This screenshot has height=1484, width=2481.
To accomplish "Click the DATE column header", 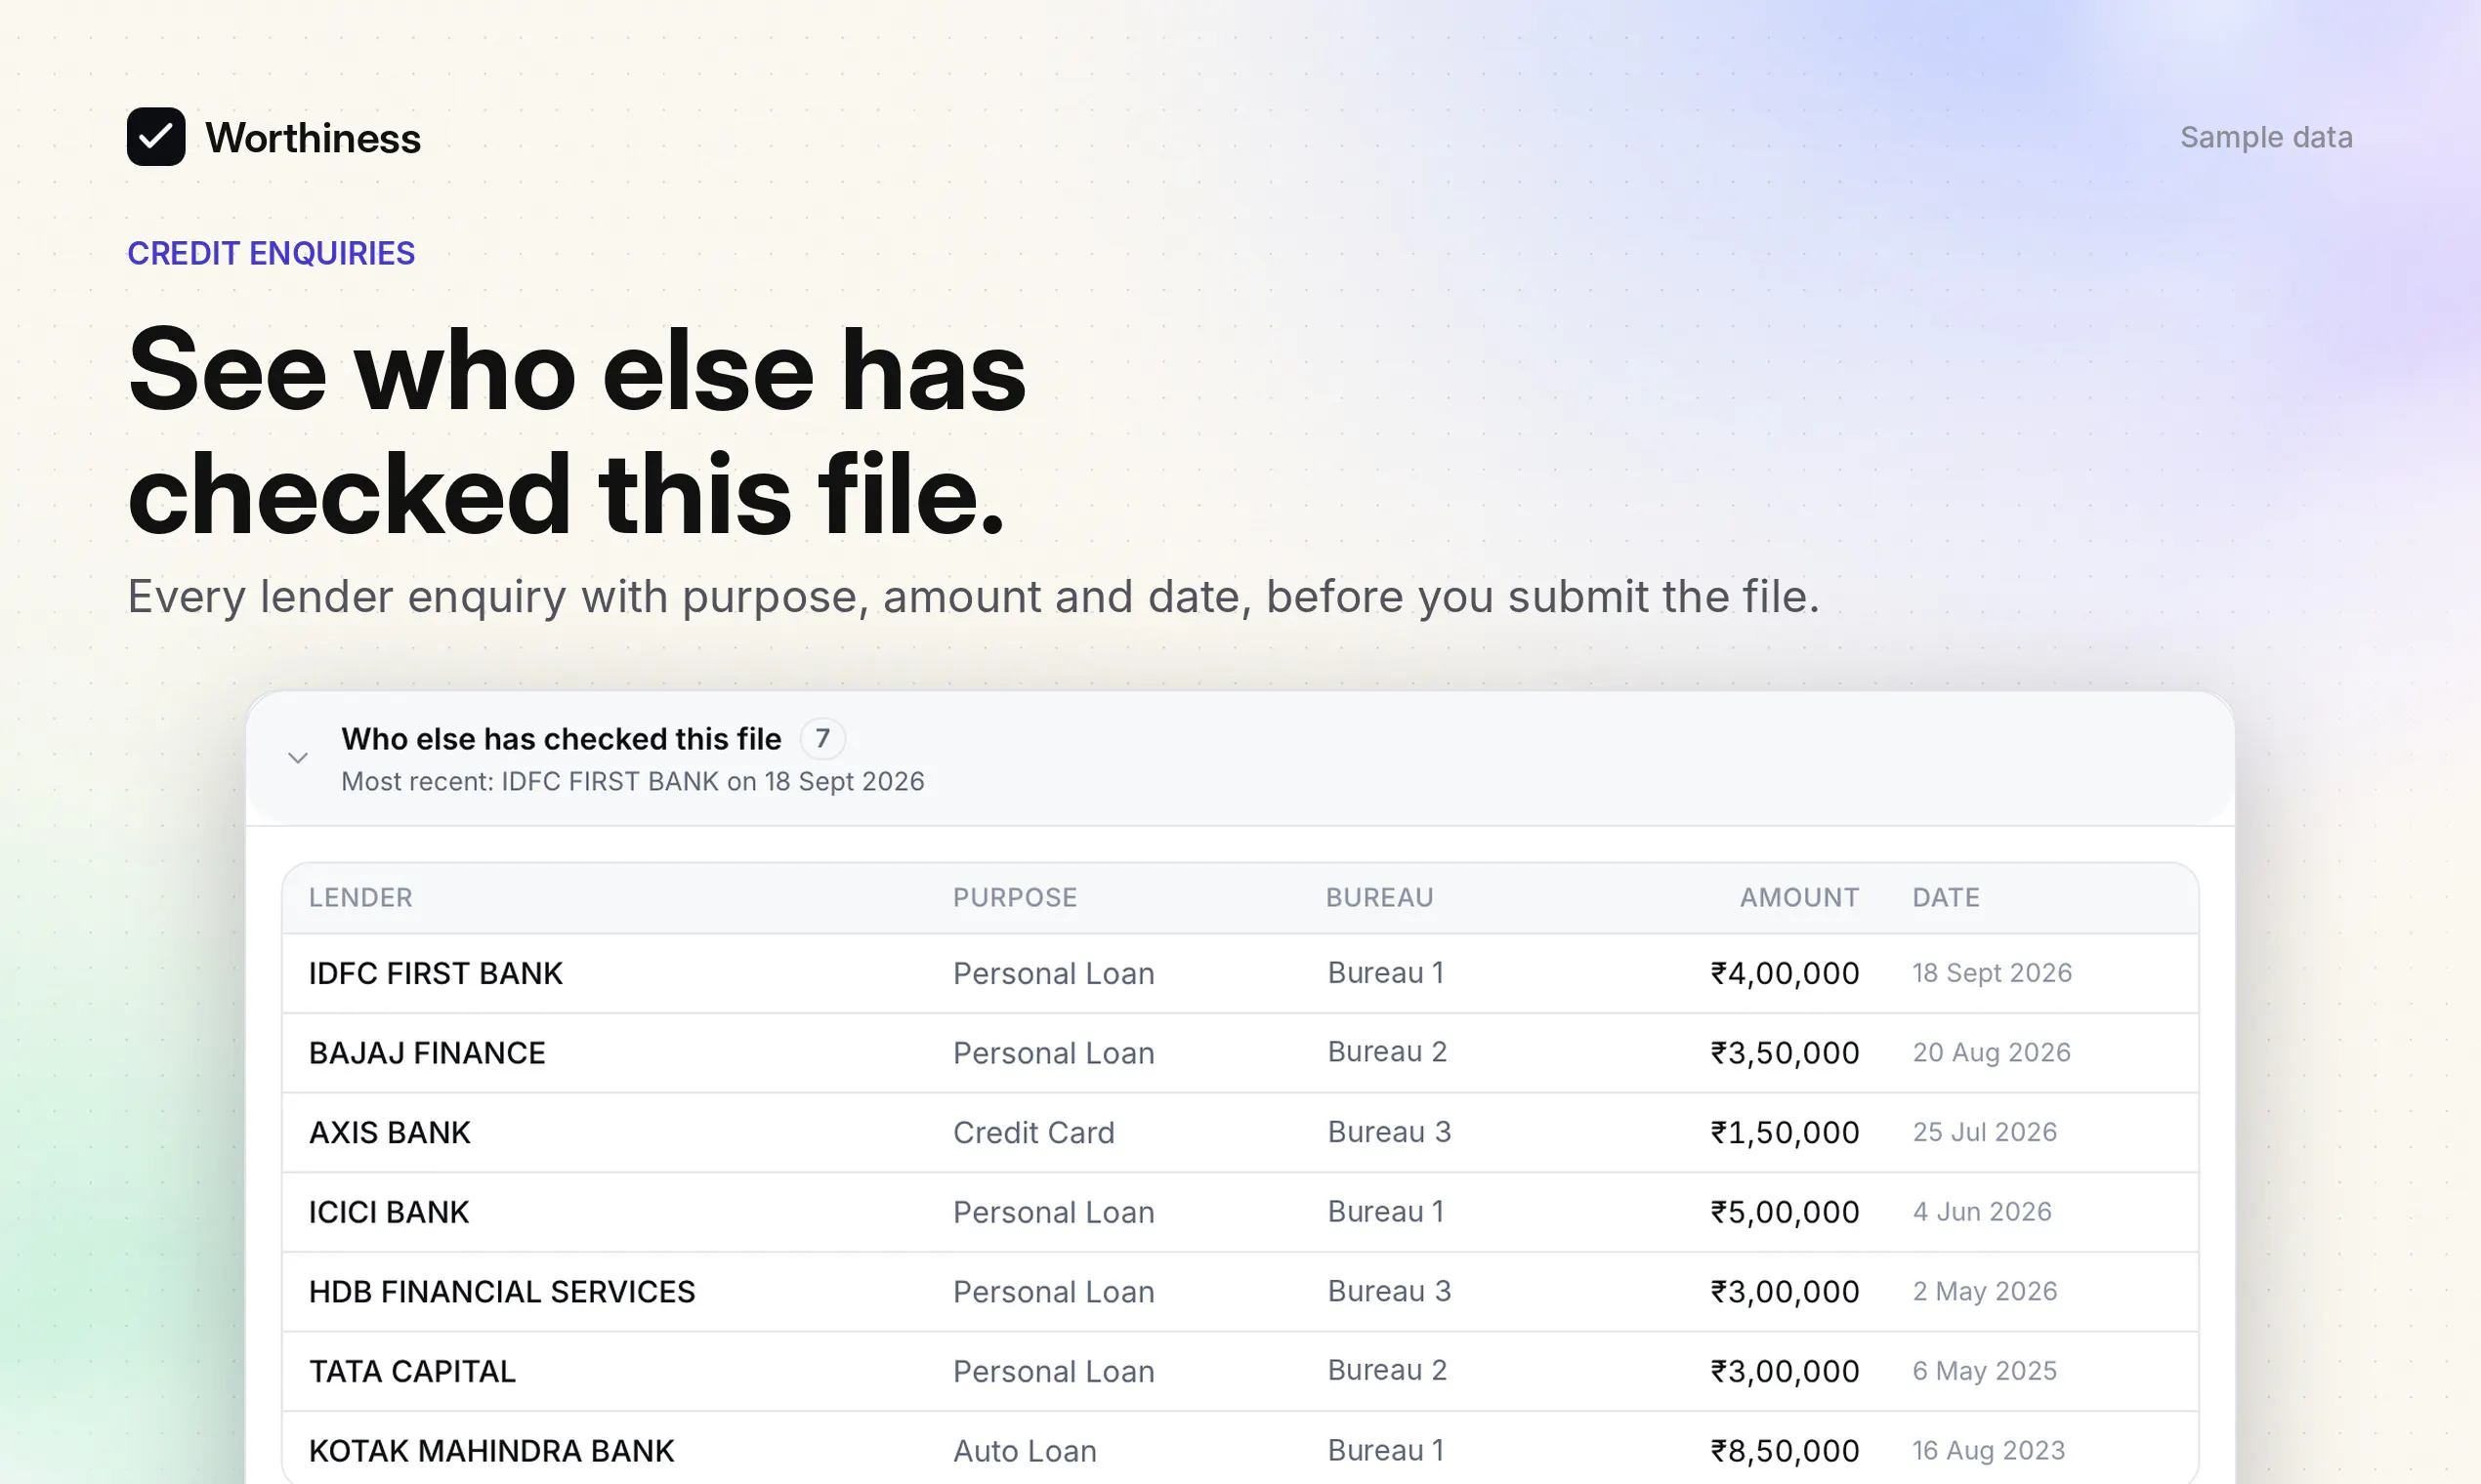I will pyautogui.click(x=1946, y=898).
